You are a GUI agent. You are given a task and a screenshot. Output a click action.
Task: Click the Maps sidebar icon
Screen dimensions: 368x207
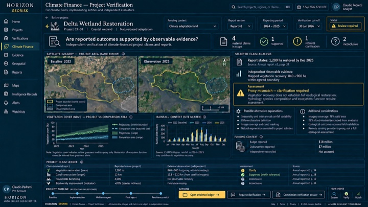tap(6, 85)
